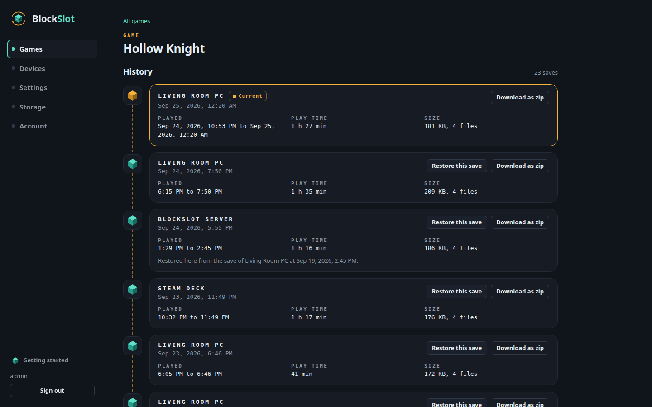This screenshot has height=407, width=652.
Task: Click the 'Sep 24, 2026, 5:55 PM' timestamp
Action: 195,228
